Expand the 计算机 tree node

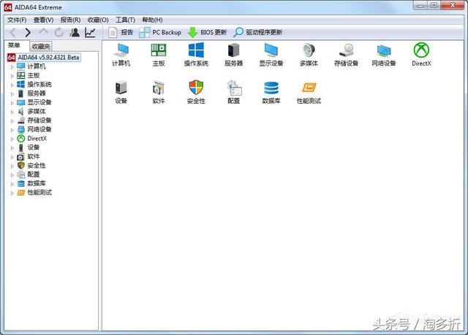pyautogui.click(x=12, y=66)
